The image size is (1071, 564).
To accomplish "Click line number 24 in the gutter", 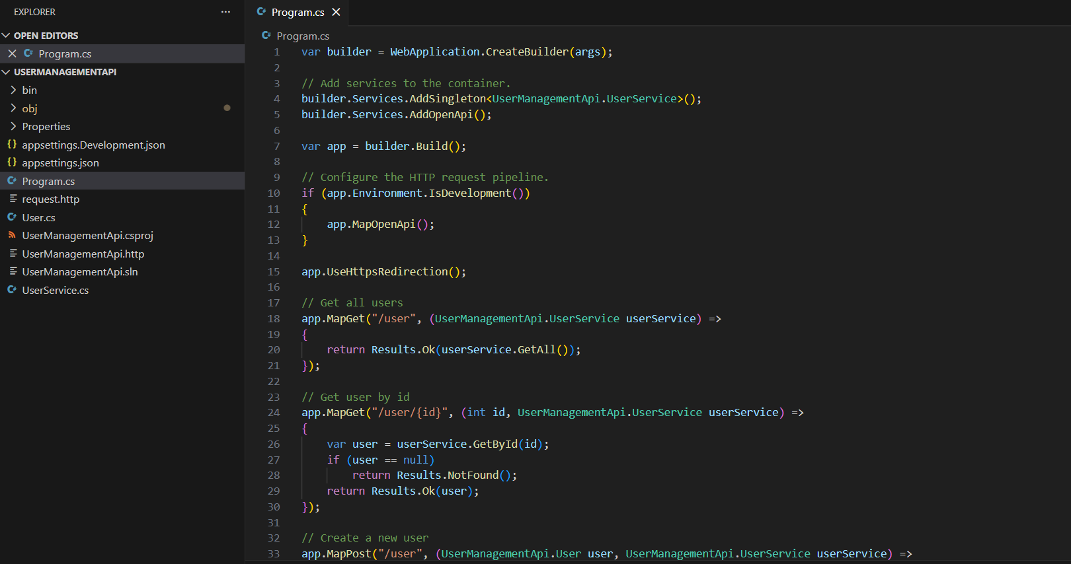I will point(274,413).
